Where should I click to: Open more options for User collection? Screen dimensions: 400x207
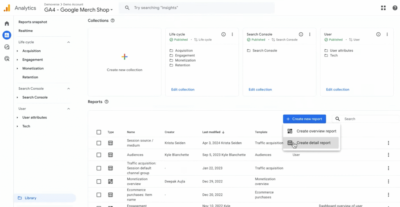387,34
